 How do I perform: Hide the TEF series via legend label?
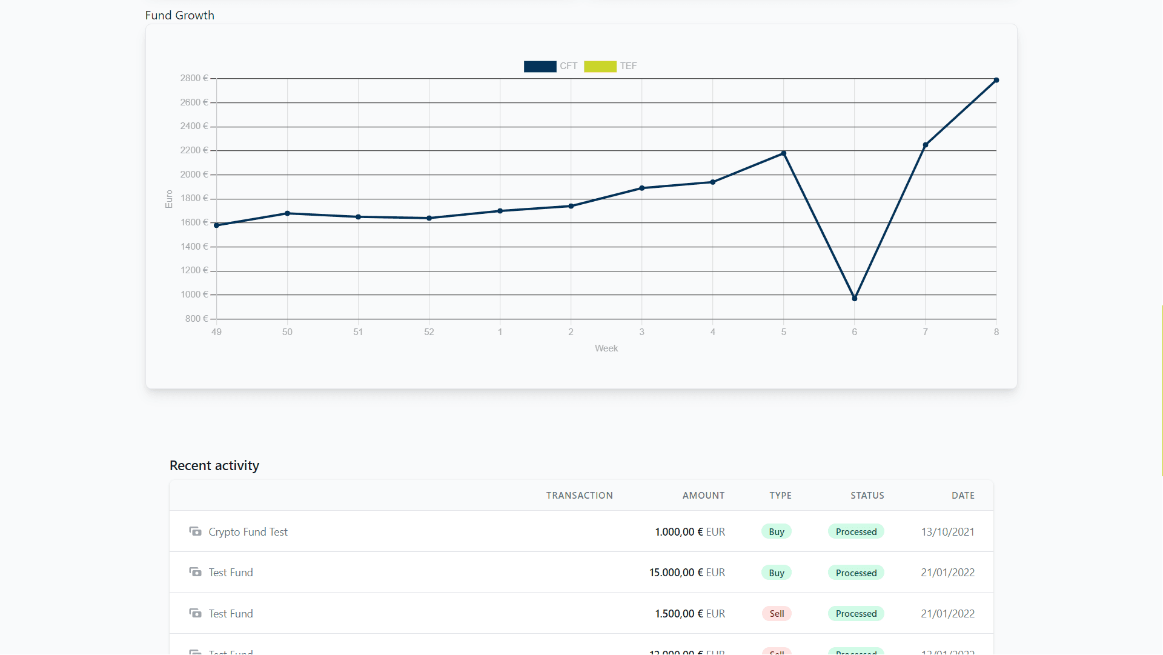tap(628, 66)
